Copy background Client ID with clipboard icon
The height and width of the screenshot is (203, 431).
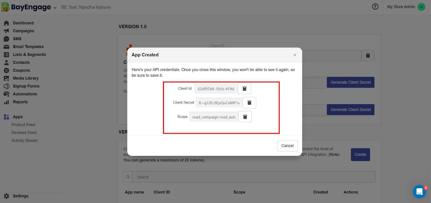368,55
